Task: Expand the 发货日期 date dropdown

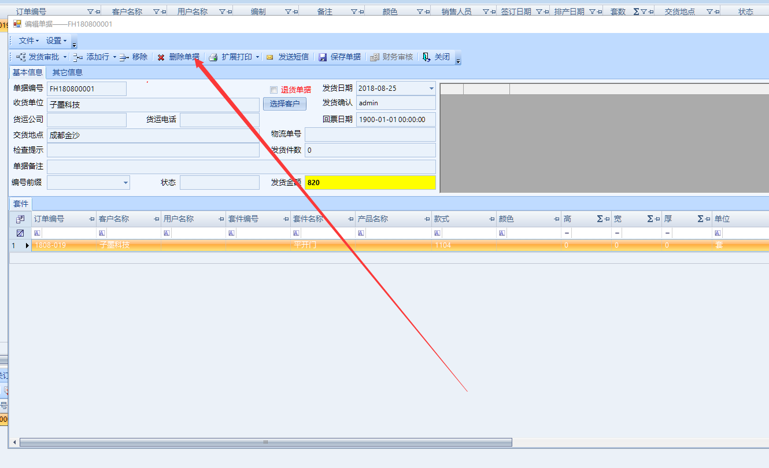Action: coord(431,89)
